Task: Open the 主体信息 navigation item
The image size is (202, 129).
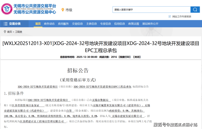Action: point(91,24)
